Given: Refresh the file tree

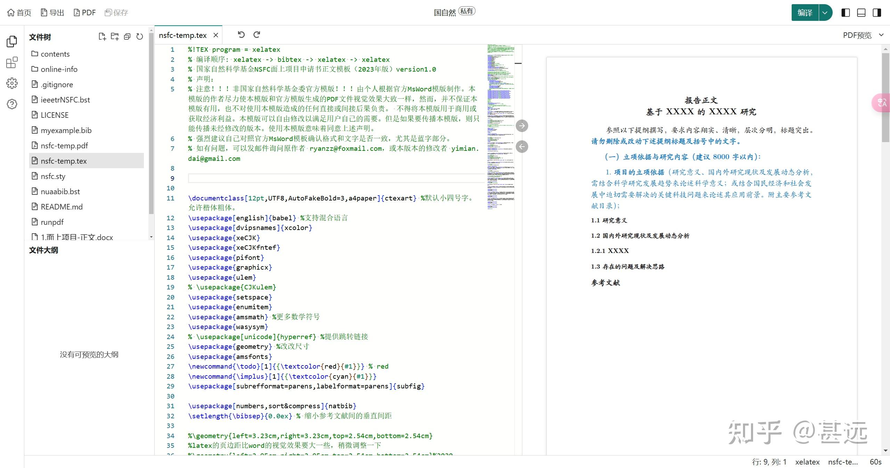Looking at the screenshot, I should click(140, 36).
